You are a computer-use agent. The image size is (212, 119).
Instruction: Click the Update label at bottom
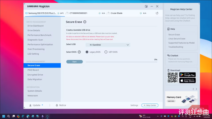click(x=37, y=105)
